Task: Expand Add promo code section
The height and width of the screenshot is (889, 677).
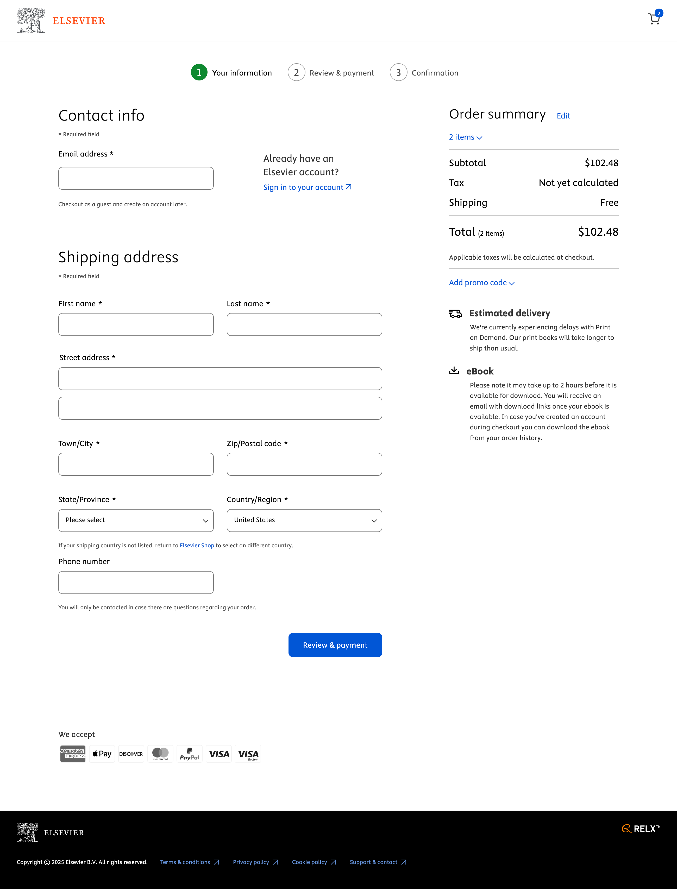Action: point(481,283)
